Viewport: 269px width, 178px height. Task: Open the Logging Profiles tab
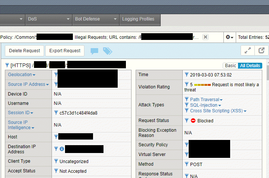[x=140, y=20]
